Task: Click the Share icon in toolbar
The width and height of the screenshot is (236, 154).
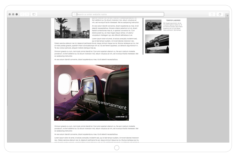Action: 212,14
